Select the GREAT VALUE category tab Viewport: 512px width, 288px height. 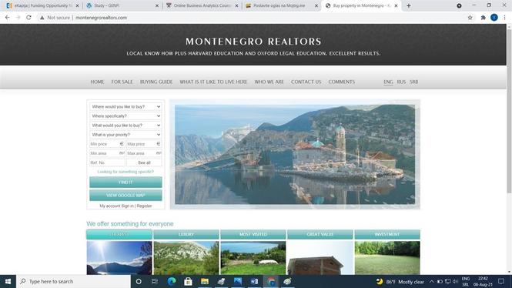tap(320, 234)
